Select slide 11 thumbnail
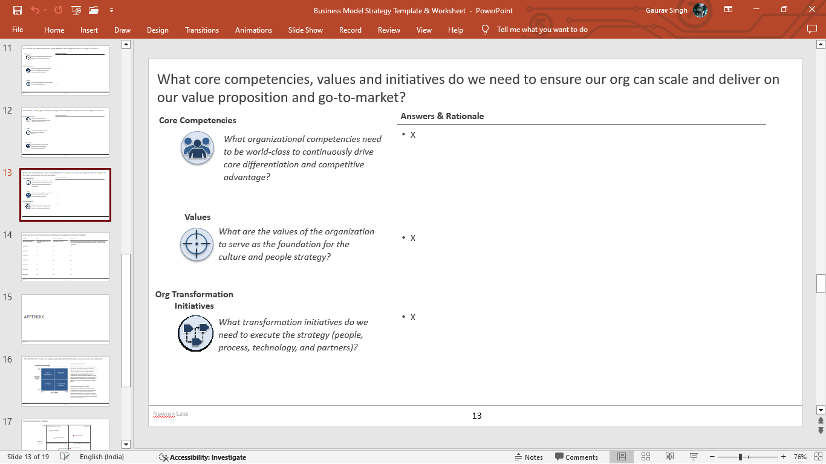 coord(65,69)
